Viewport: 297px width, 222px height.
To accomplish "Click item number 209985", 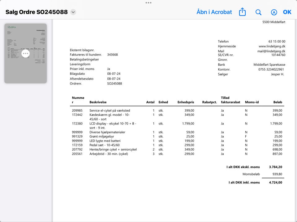I will click(x=77, y=110).
